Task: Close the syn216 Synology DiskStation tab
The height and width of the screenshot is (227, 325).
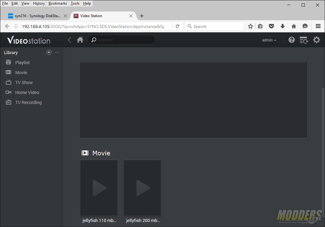Action: [65, 16]
